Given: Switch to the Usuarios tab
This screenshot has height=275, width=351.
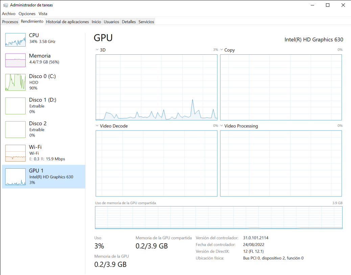Looking at the screenshot, I should click(111, 22).
